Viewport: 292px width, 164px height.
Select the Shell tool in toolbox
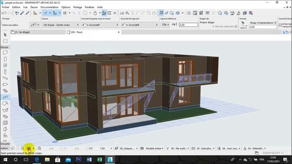point(5,110)
